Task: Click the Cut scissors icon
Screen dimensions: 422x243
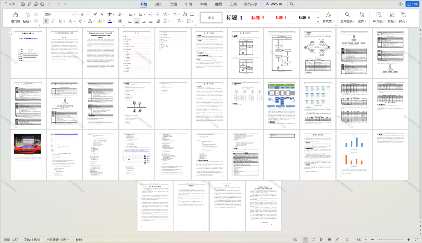Action: (x=36, y=14)
